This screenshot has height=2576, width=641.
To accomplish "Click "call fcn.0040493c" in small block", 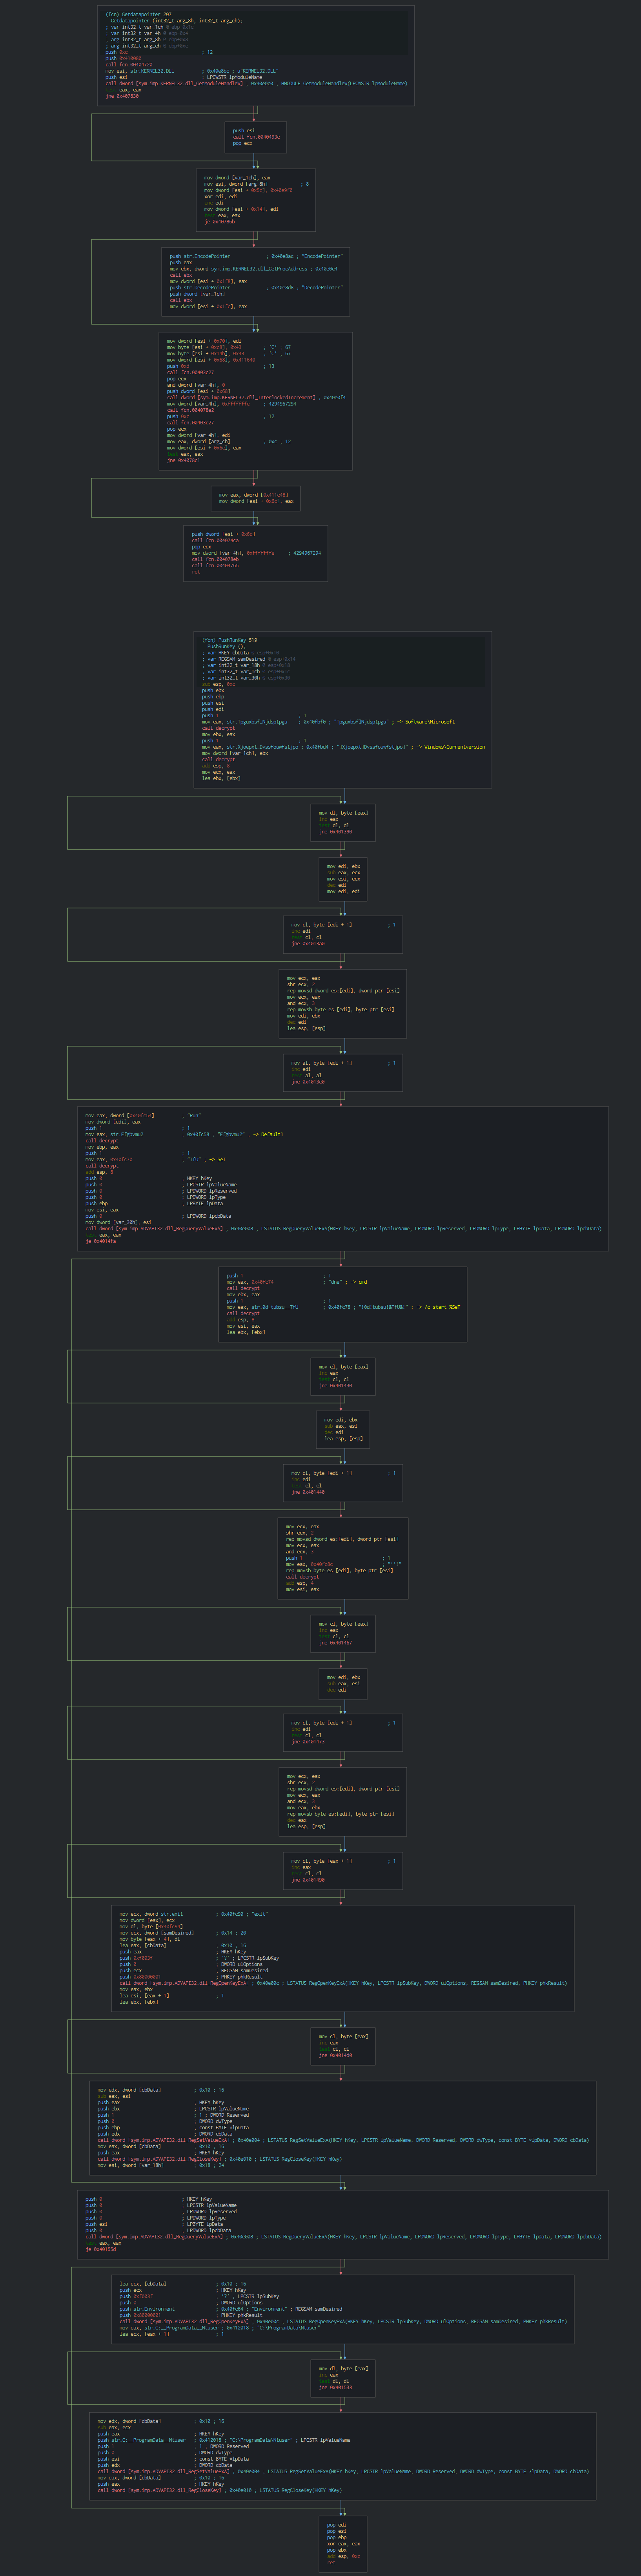I will 257,137.
